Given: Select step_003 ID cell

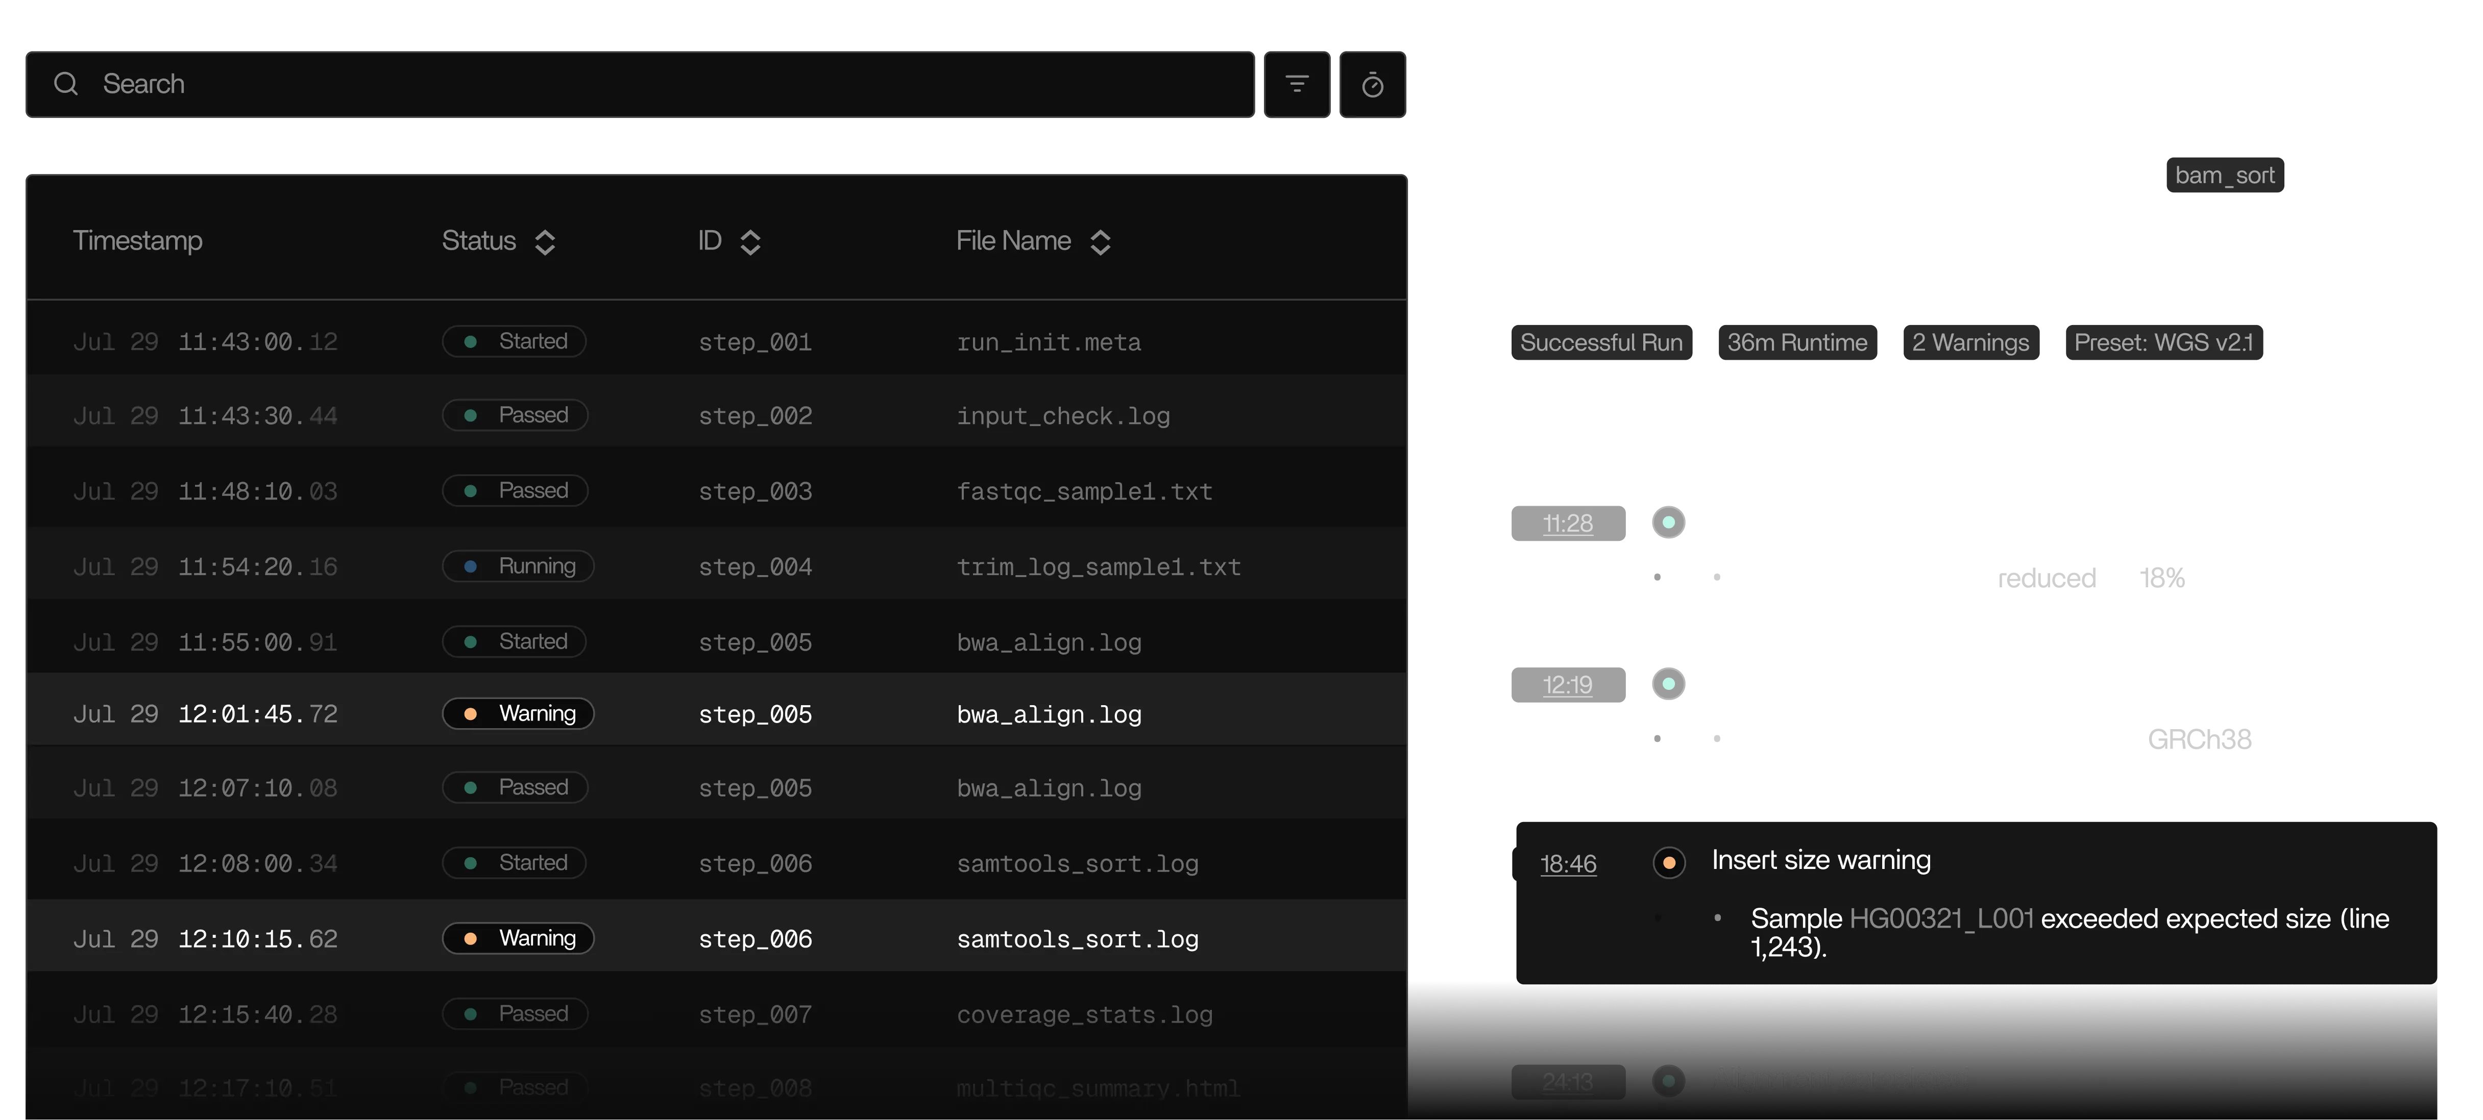Looking at the screenshot, I should tap(754, 491).
